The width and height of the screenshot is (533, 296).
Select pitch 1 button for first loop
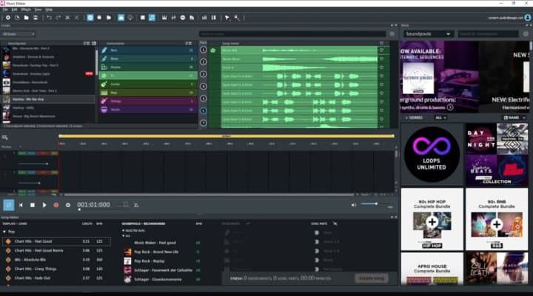click(x=204, y=50)
